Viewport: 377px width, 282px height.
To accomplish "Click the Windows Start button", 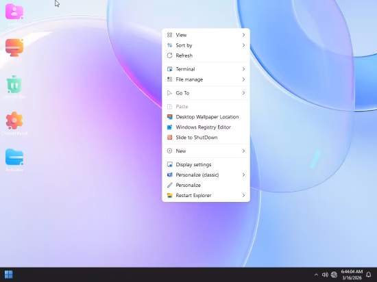I will tap(9, 274).
